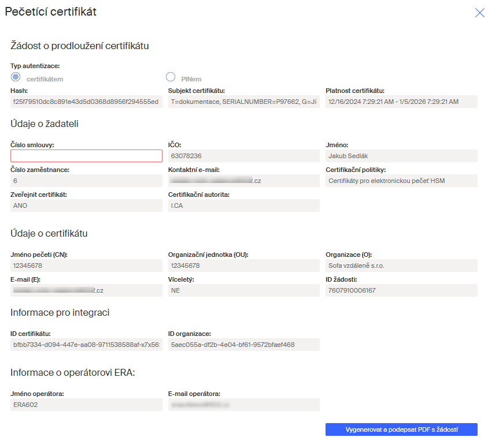Click the ID certifikátu field

86,345
